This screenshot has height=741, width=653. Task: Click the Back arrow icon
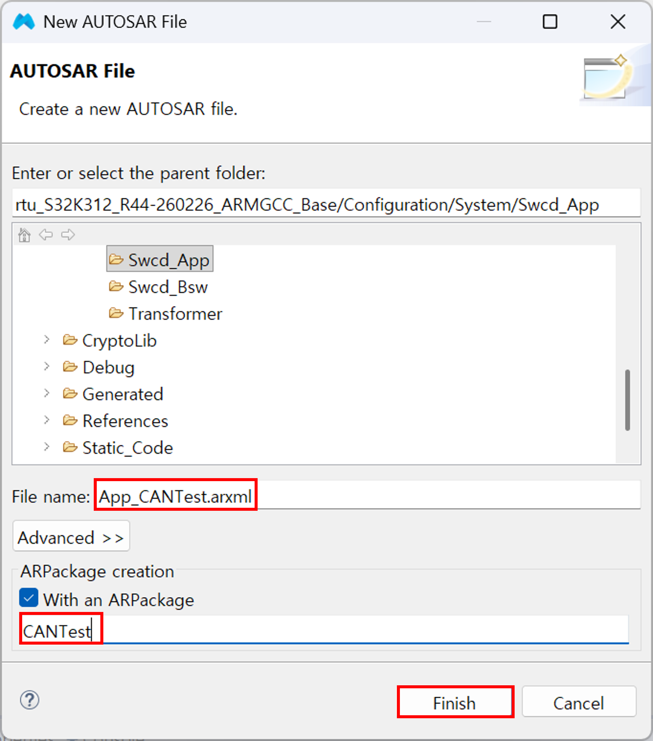pyautogui.click(x=46, y=235)
